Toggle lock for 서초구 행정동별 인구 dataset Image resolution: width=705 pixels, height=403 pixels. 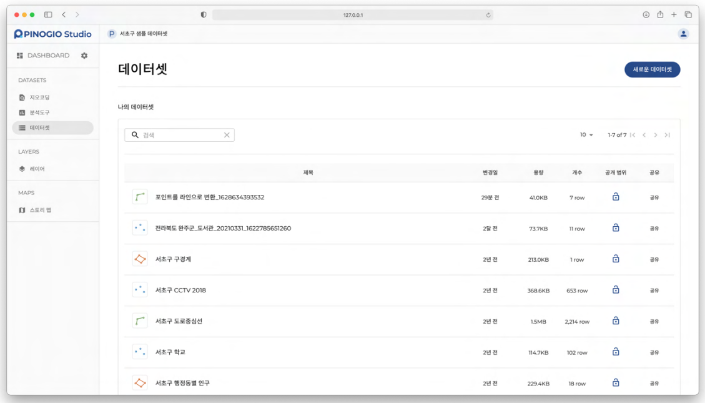616,382
